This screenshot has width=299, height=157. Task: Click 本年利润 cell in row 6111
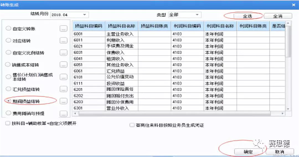220,83
